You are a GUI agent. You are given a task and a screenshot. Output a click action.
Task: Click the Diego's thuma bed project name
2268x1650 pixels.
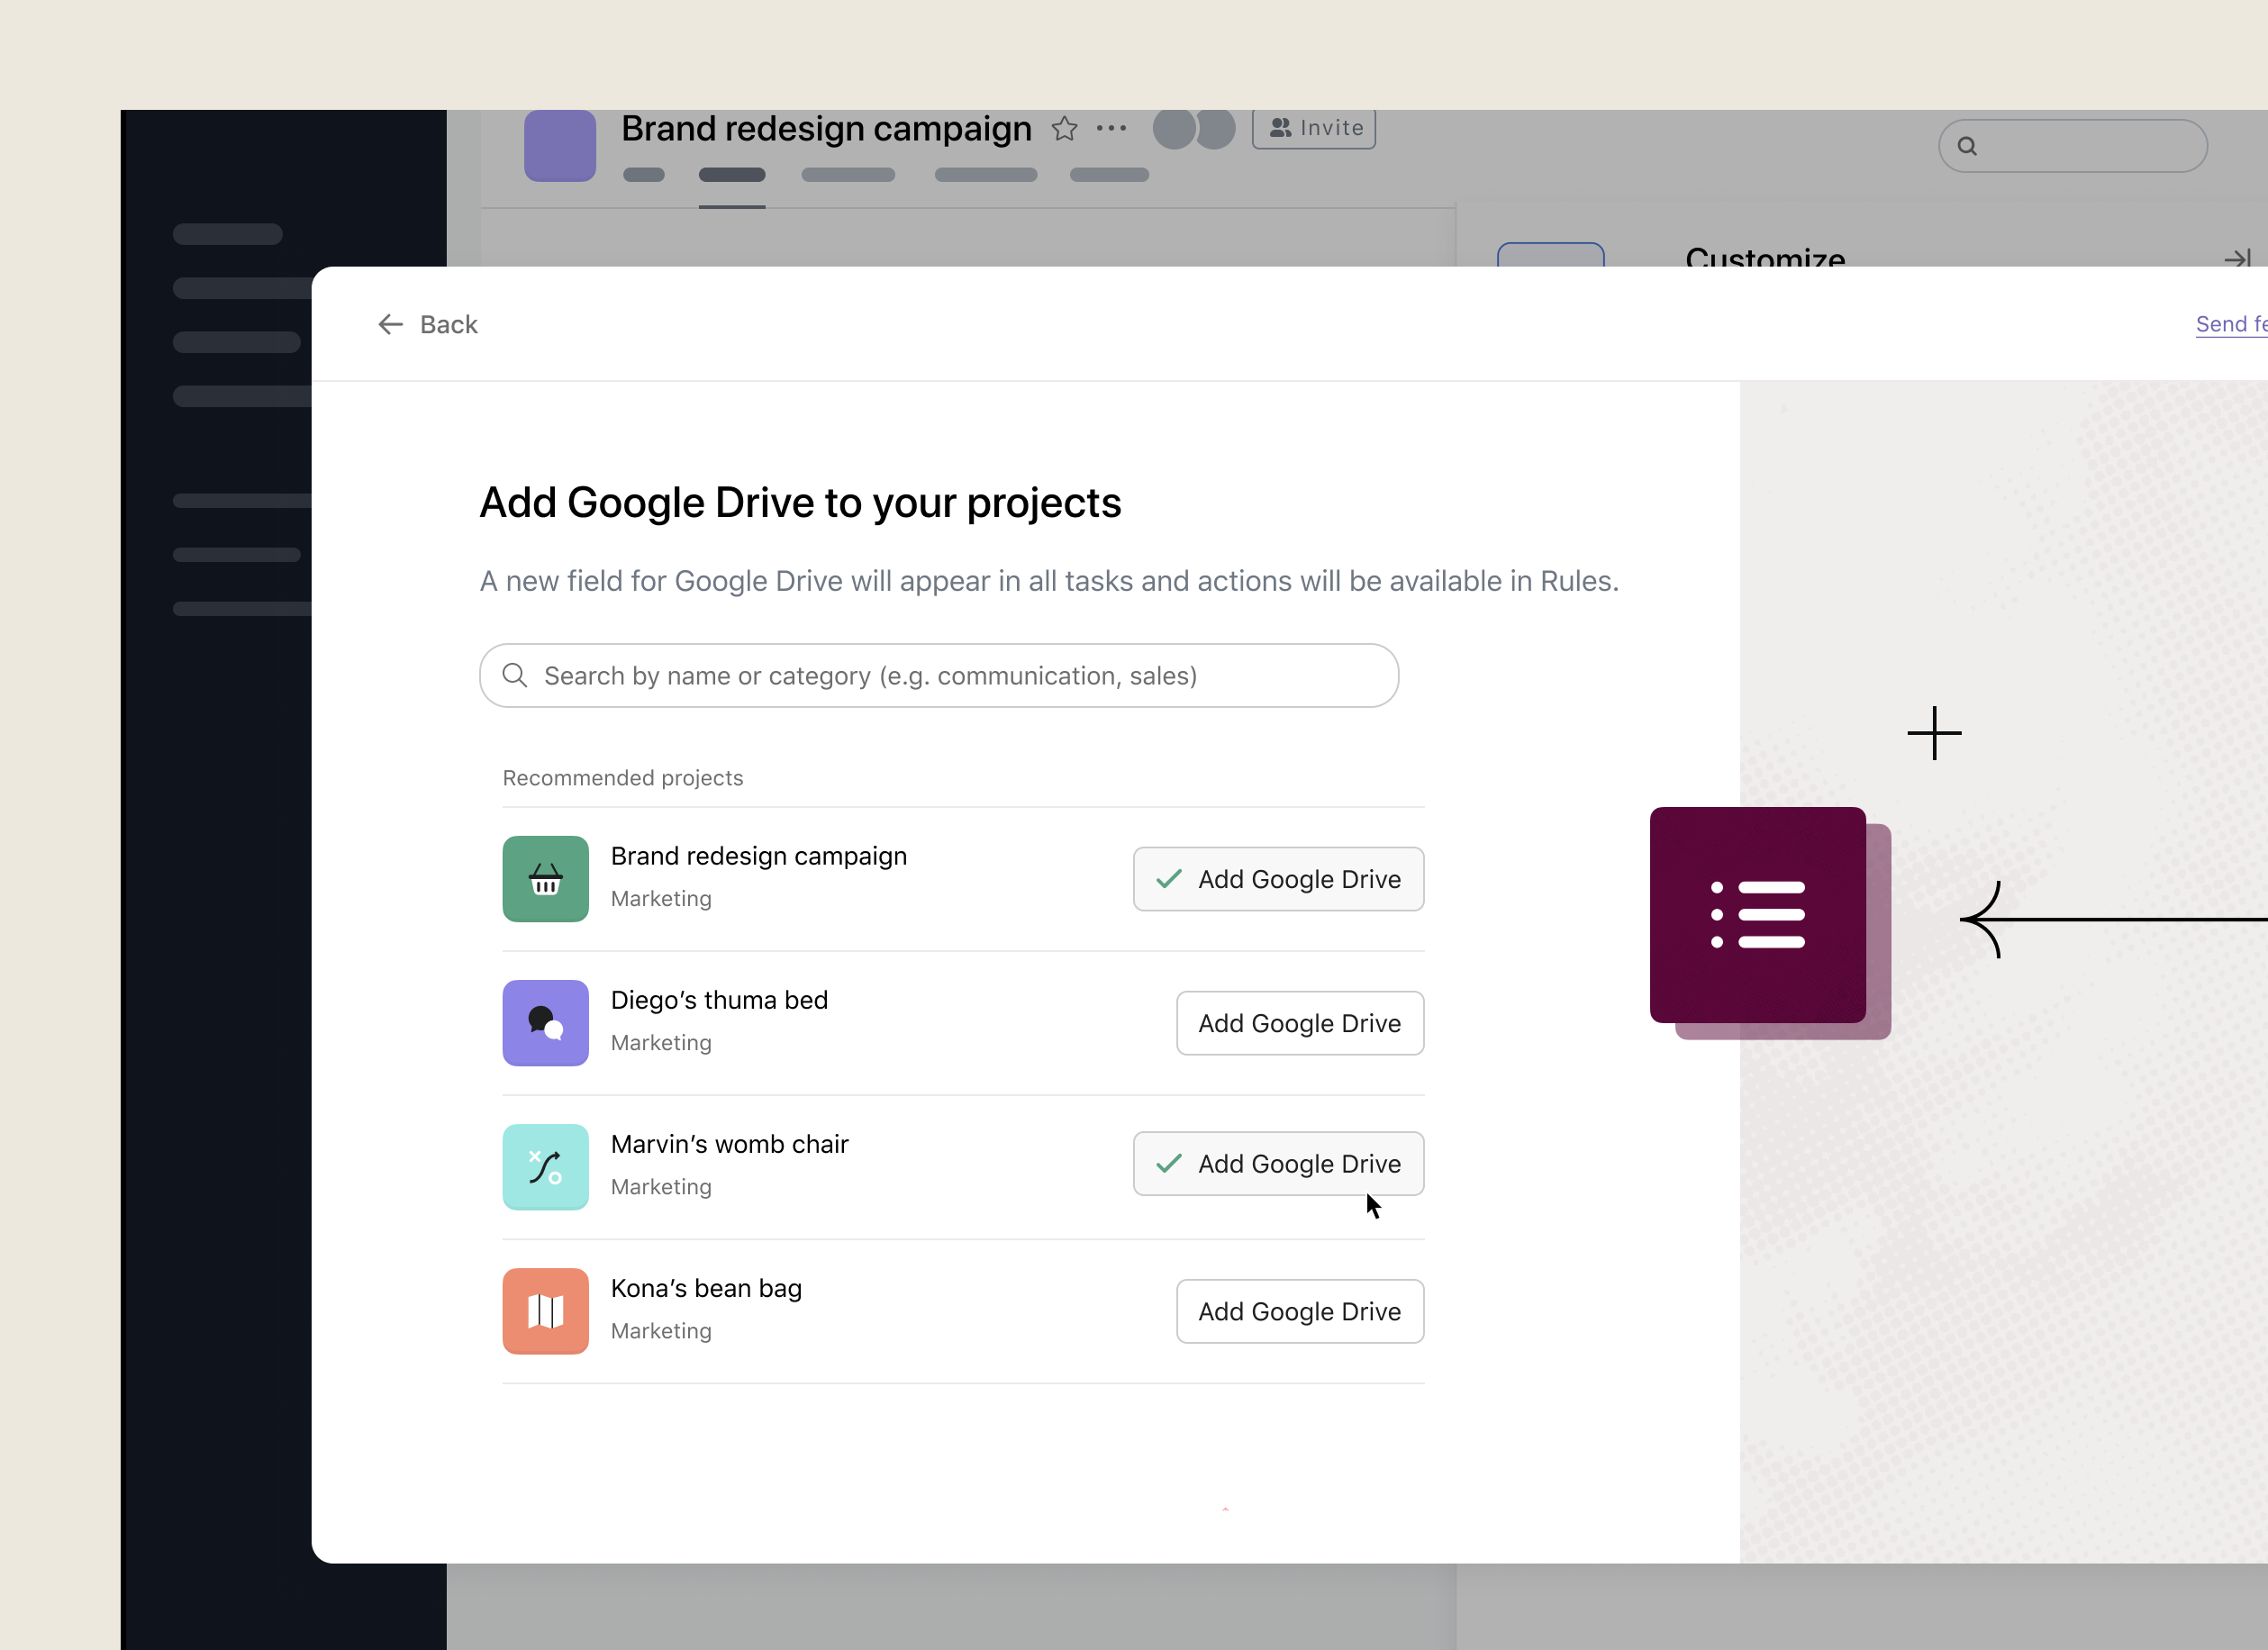tap(719, 1000)
